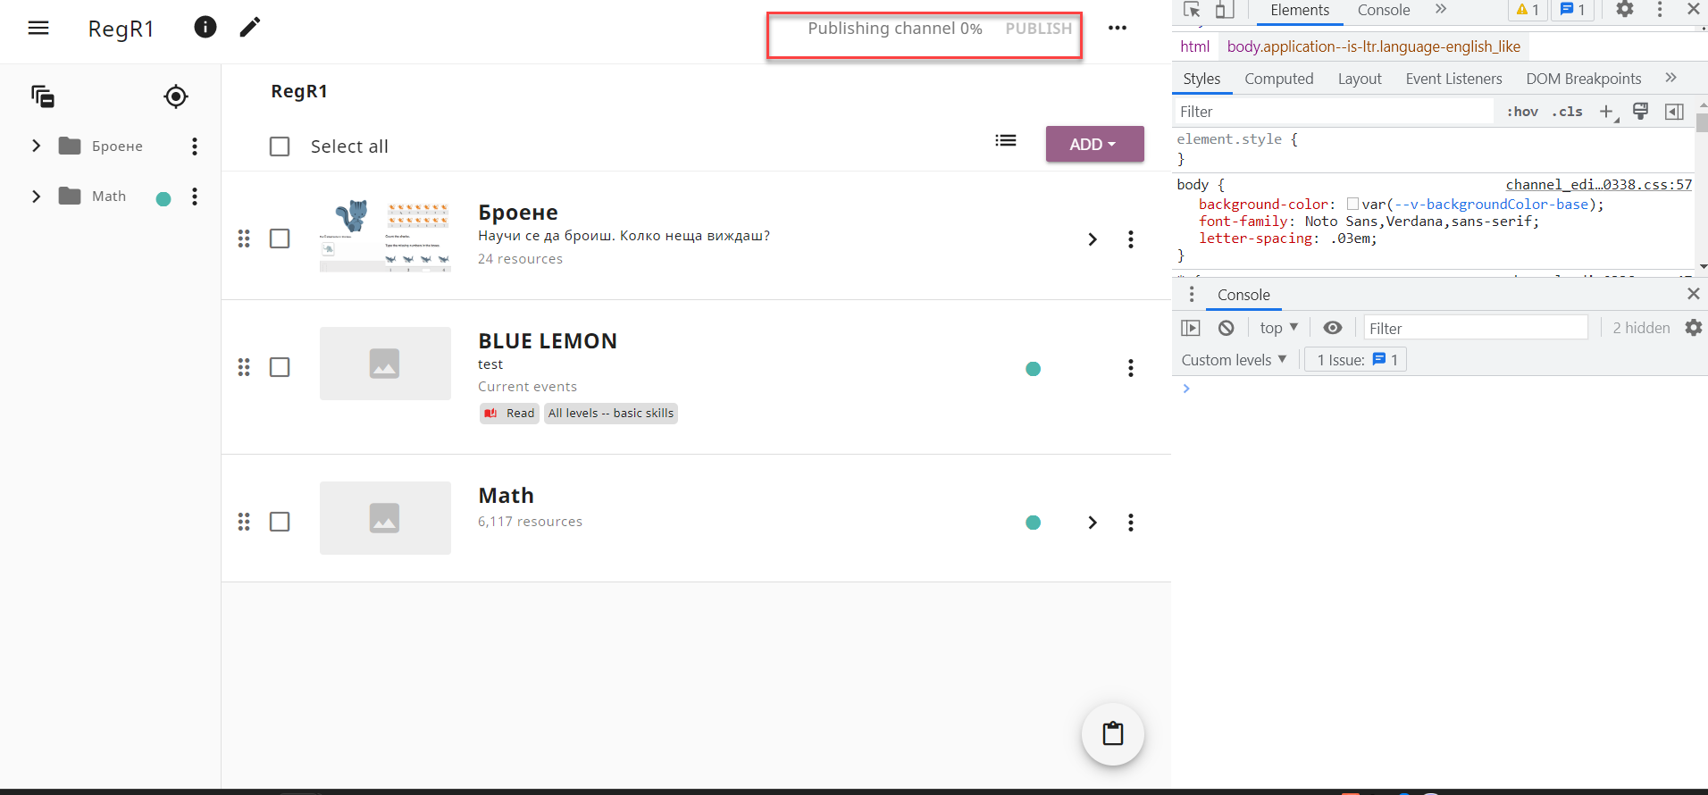The image size is (1708, 795).
Task: Switch list view mode icon
Action: point(1006,140)
